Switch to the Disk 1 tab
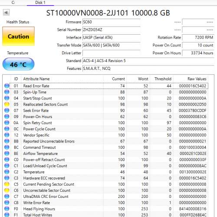 coord(40,3)
